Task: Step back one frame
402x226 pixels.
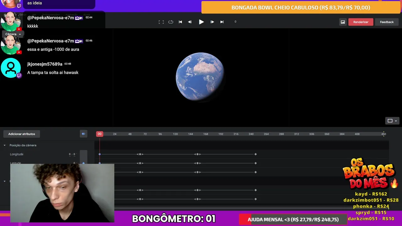Action: click(190, 22)
